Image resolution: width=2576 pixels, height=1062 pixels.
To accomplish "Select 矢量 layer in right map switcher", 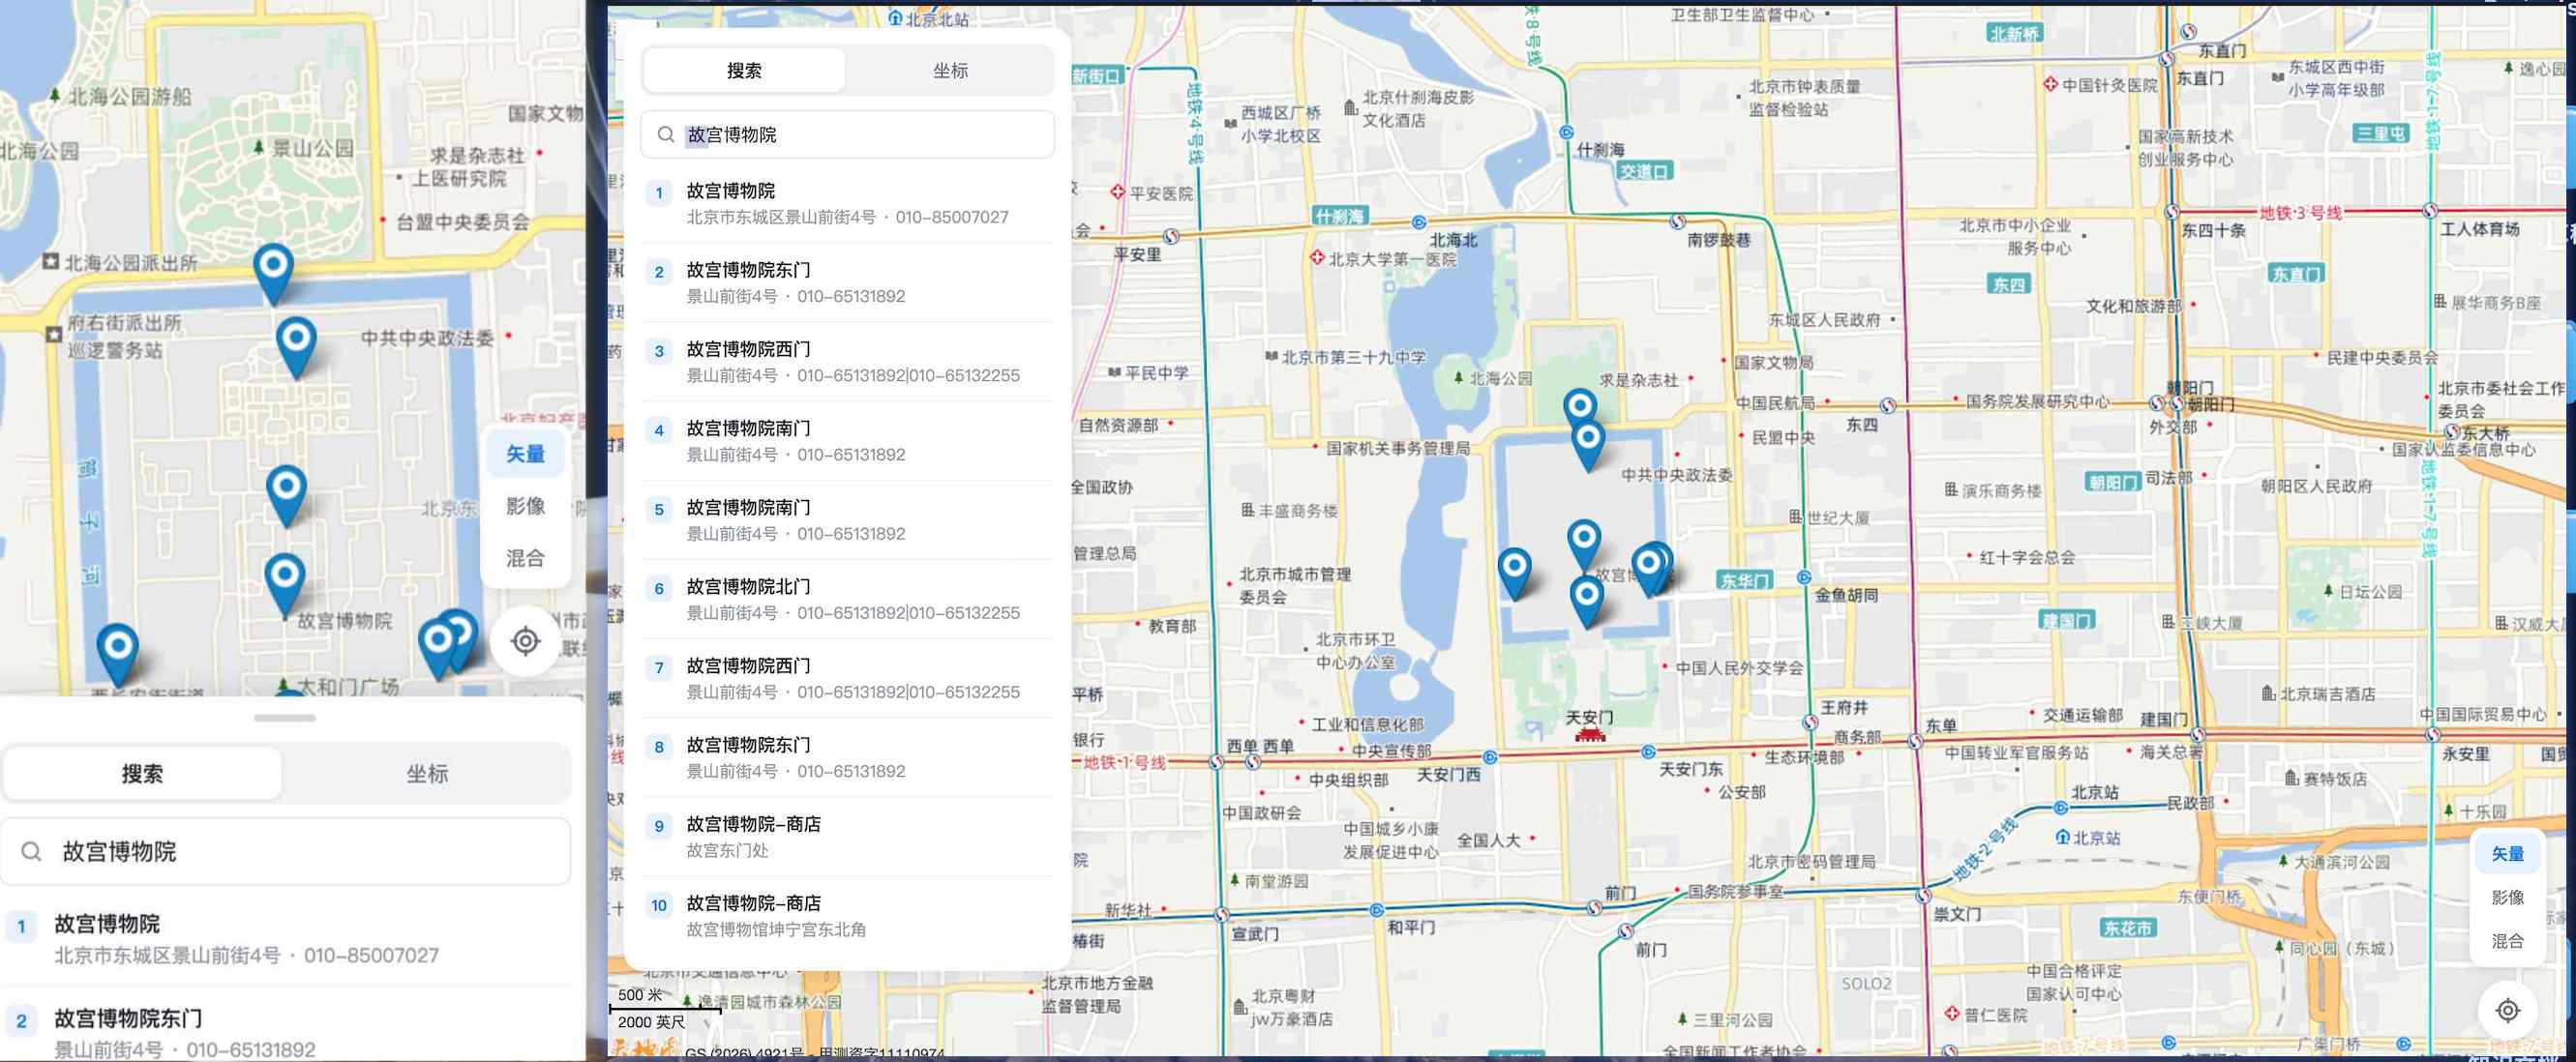I will pos(2507,854).
